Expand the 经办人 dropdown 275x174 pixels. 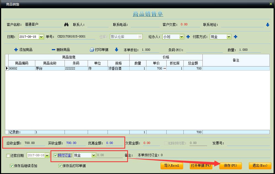181,37
